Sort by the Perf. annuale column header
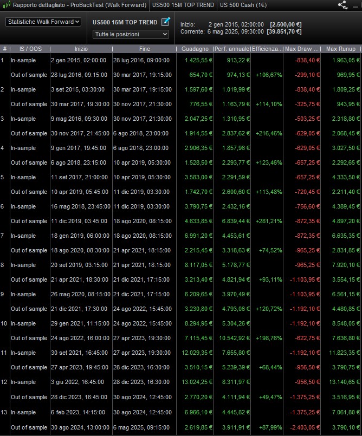The image size is (362, 436). [x=232, y=49]
